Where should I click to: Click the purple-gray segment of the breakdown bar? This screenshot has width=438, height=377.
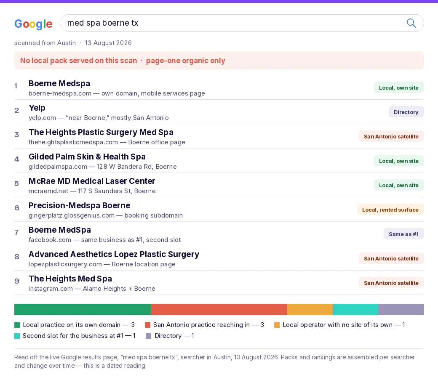(x=401, y=310)
